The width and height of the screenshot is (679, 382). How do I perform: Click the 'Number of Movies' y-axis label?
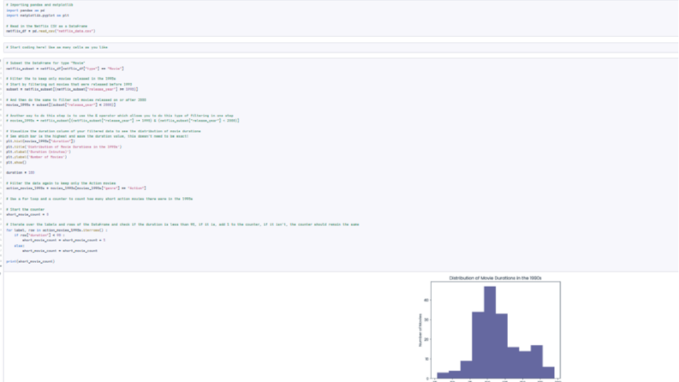click(420, 330)
